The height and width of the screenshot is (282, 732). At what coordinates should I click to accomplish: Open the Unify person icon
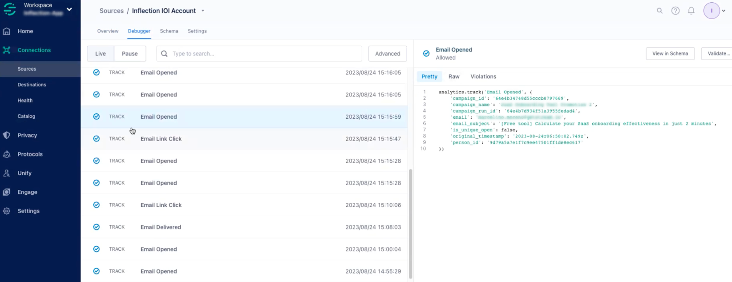coord(7,173)
